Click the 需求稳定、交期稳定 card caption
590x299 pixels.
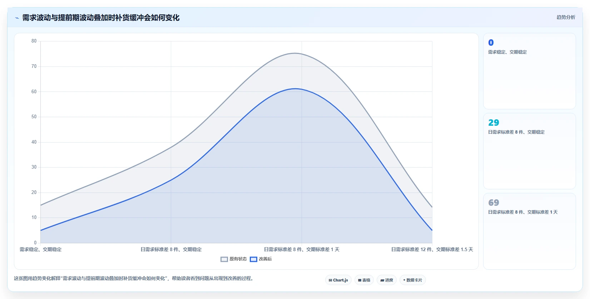(x=507, y=52)
